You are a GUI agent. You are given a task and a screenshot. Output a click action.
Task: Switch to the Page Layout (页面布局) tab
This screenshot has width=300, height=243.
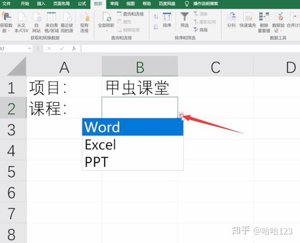(62, 4)
